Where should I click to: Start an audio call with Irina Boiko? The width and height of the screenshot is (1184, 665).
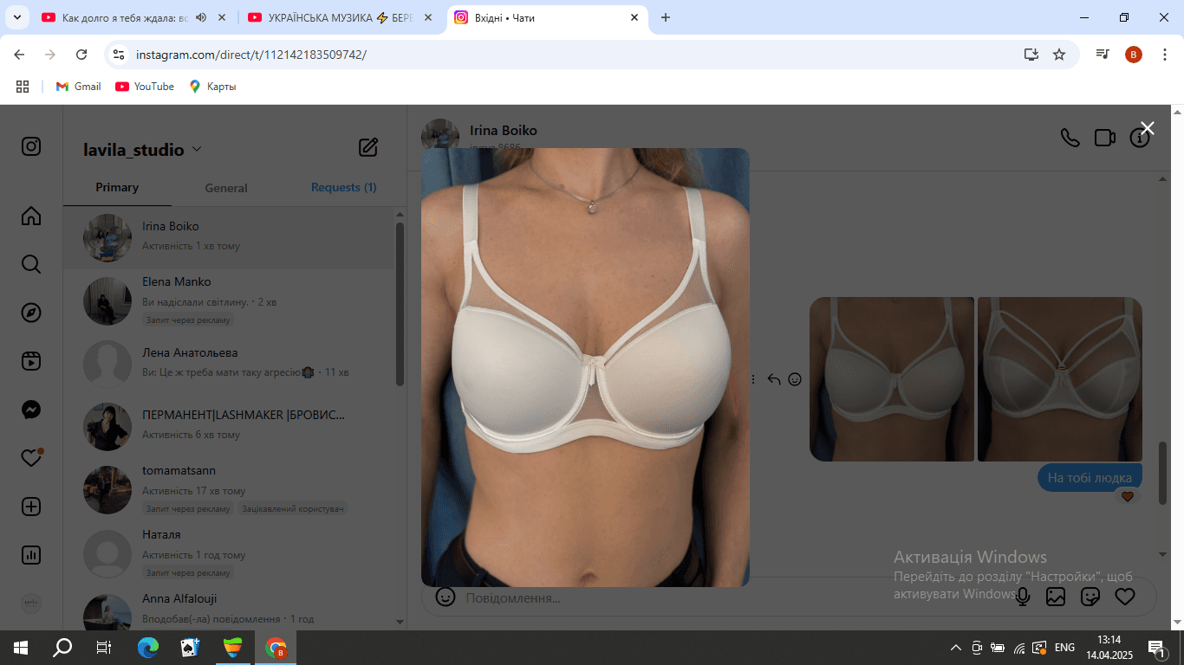point(1070,138)
